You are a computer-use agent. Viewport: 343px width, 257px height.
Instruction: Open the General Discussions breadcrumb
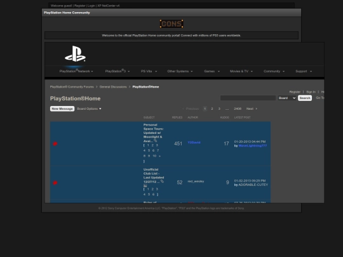(x=113, y=87)
